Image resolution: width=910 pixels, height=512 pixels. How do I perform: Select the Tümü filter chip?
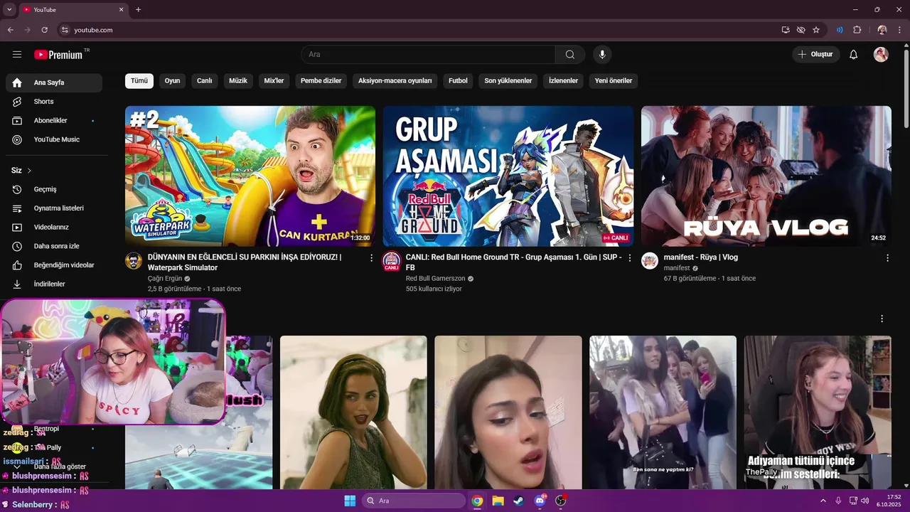tap(139, 81)
